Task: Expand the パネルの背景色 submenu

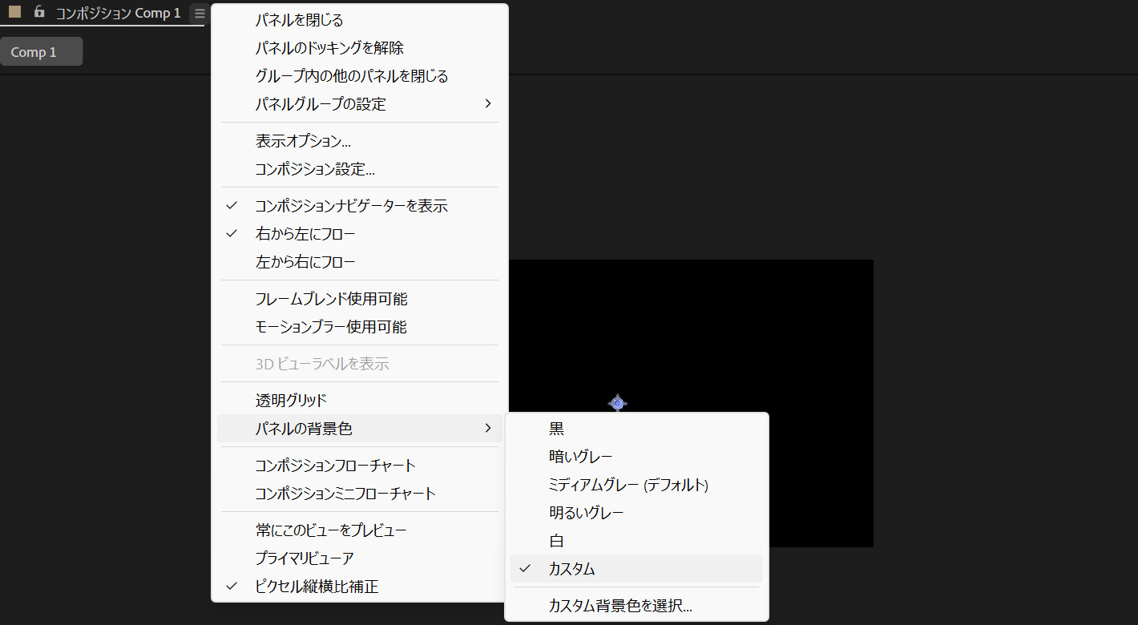Action: click(x=359, y=429)
